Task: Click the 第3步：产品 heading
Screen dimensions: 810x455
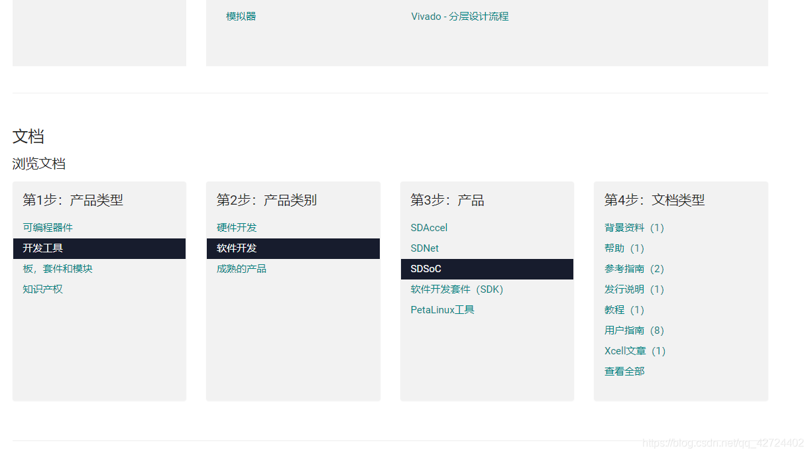Action: pos(447,200)
